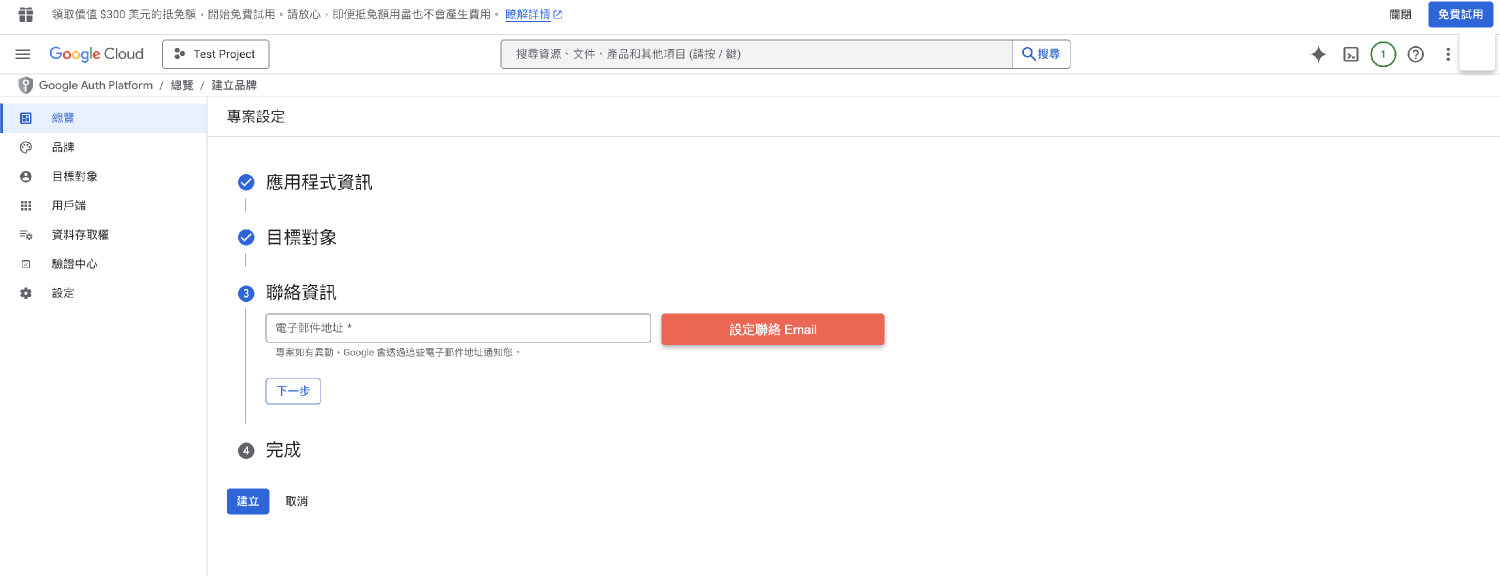This screenshot has height=576, width=1500.
Task: Open 資料存取權 in the sidebar
Action: (80, 234)
